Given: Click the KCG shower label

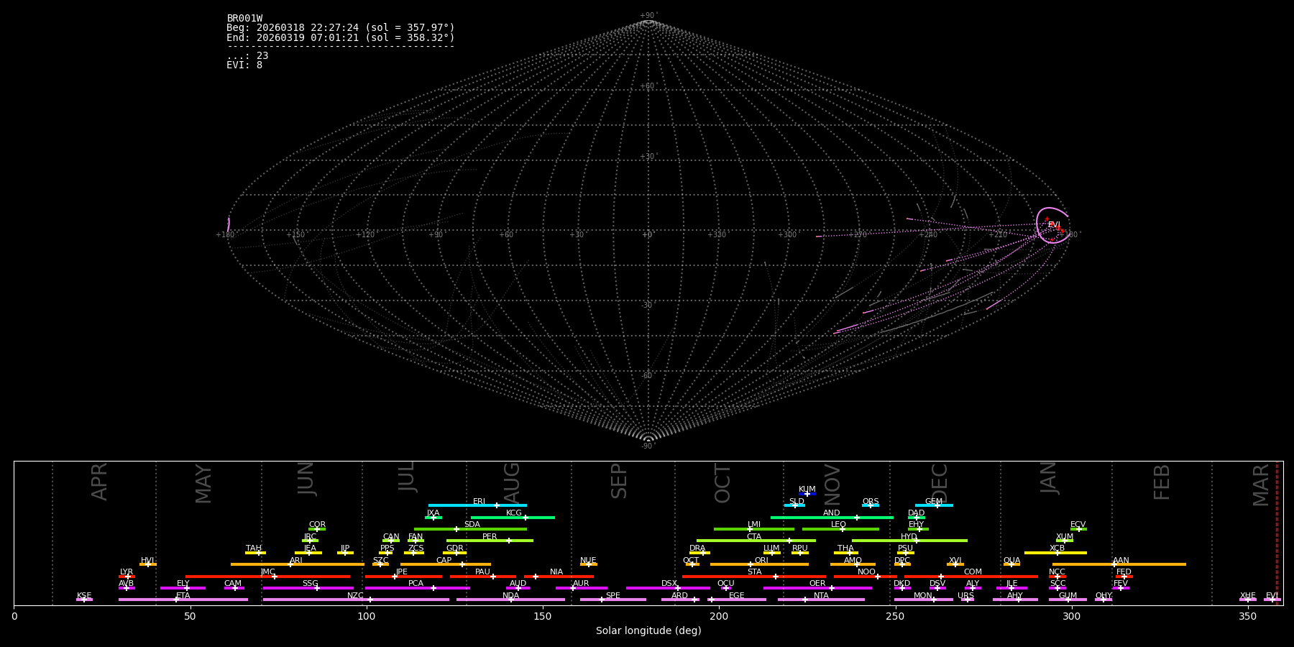Looking at the screenshot, I should (x=513, y=513).
